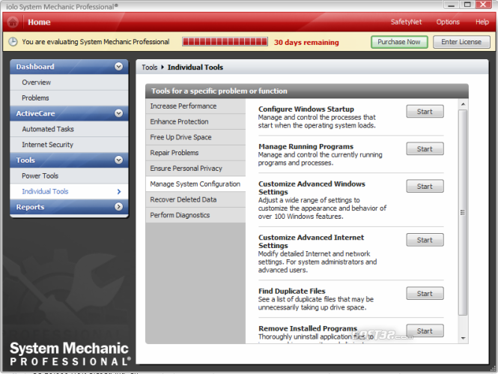Click the Dashboard section header

tap(69, 67)
